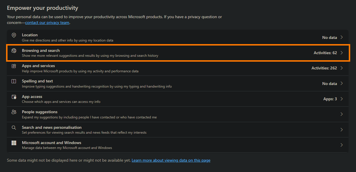The height and width of the screenshot is (172, 356).
Task: Expand the Browsing and search chevron
Action: 342,53
